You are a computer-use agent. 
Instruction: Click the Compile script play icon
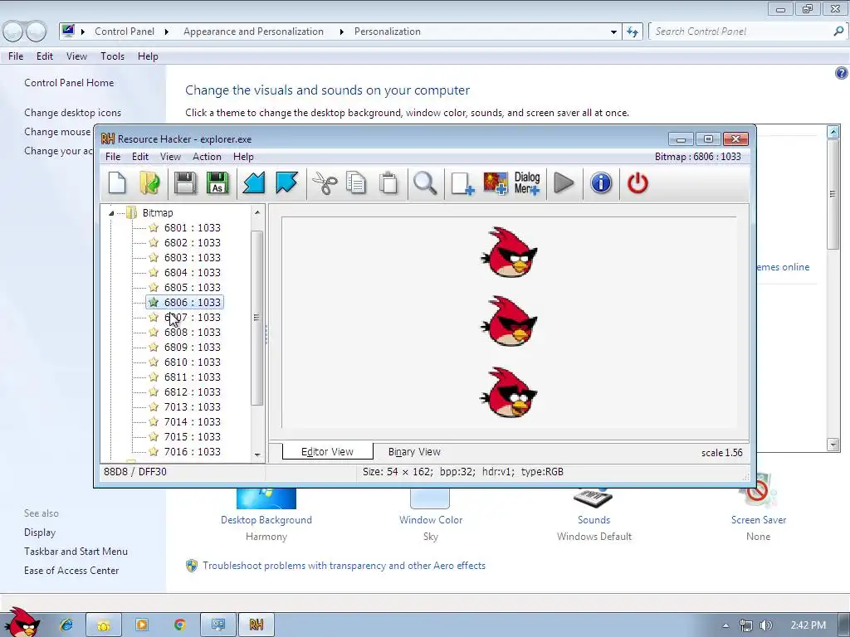coord(564,183)
